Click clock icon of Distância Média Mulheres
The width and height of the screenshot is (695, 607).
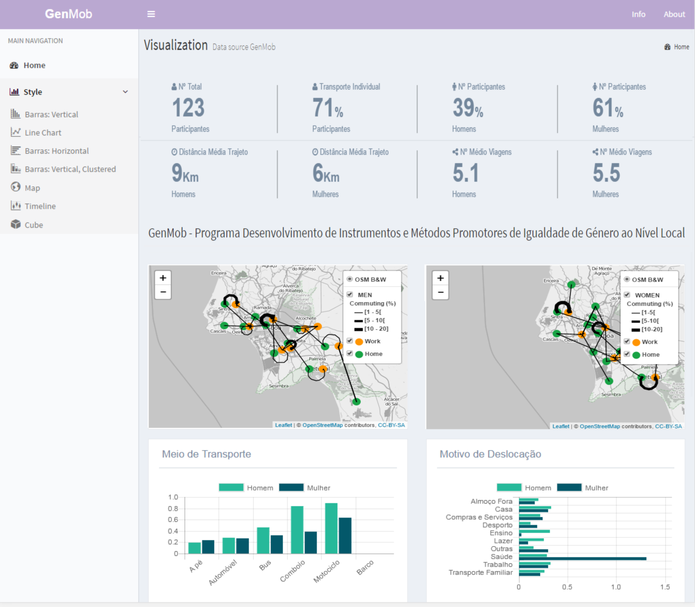(315, 152)
